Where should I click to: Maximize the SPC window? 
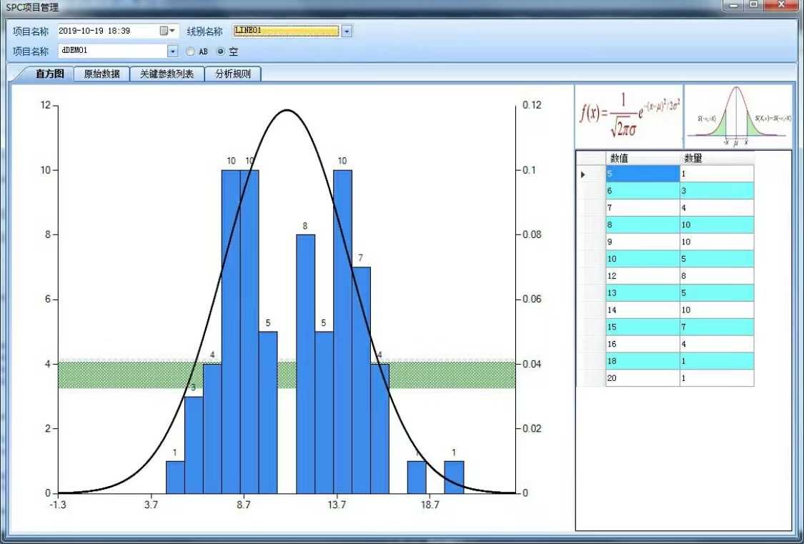click(753, 4)
